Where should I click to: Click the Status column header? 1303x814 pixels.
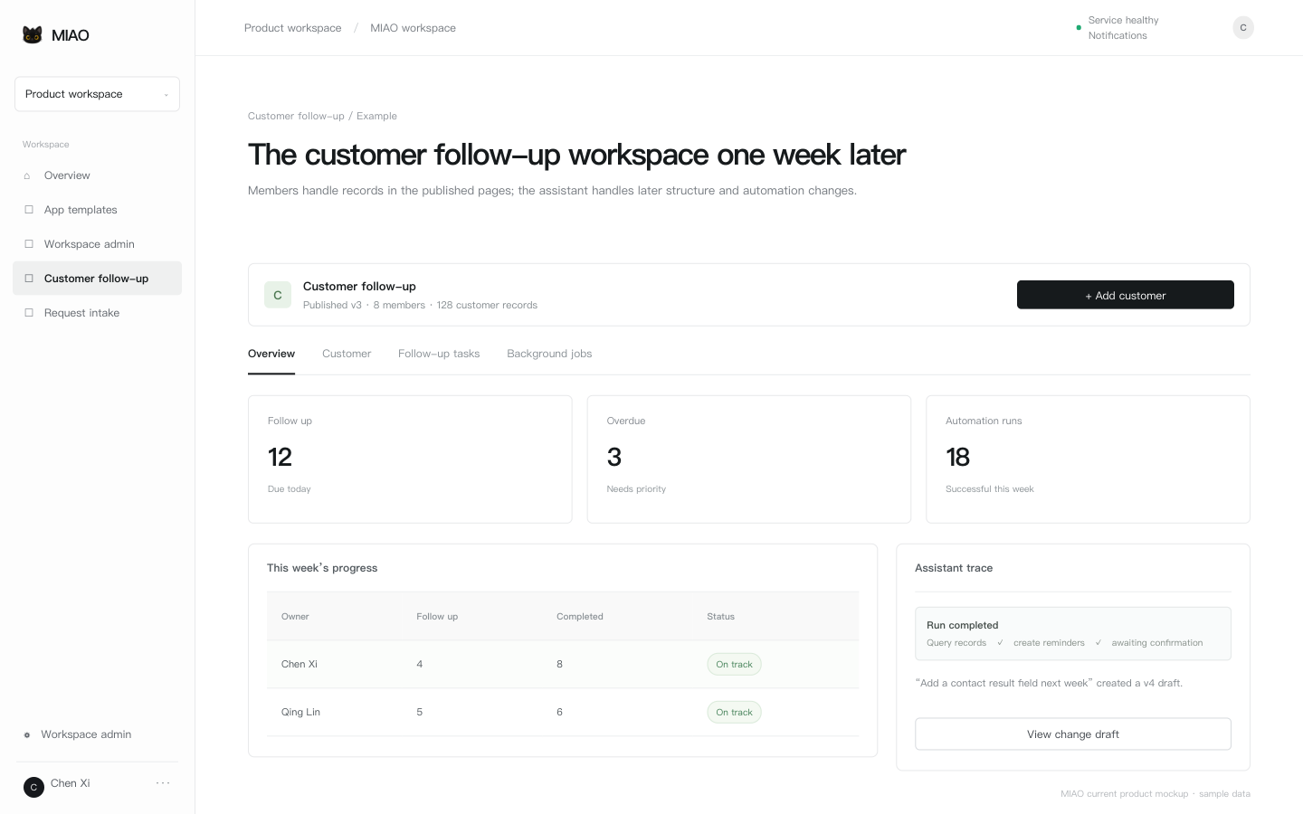click(720, 617)
